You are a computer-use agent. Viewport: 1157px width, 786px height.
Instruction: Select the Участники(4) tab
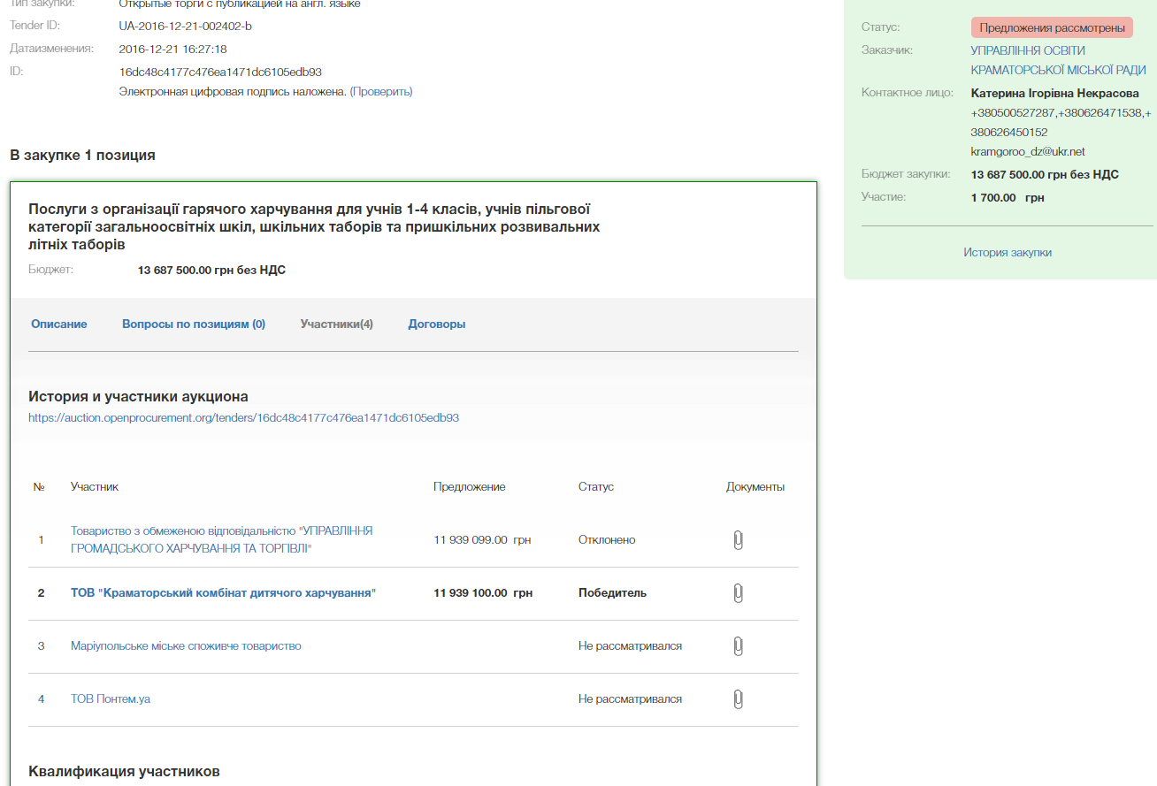337,324
